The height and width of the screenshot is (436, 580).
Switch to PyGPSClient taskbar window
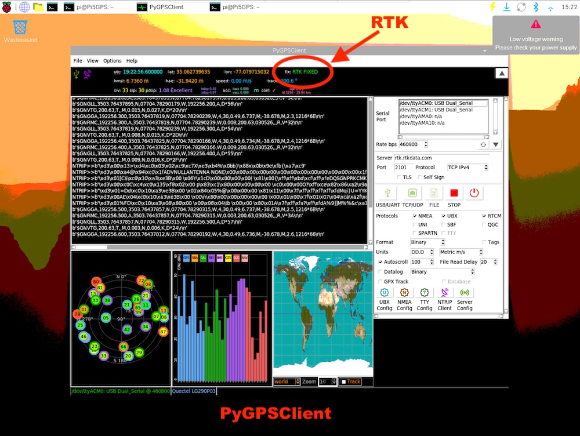tap(161, 7)
